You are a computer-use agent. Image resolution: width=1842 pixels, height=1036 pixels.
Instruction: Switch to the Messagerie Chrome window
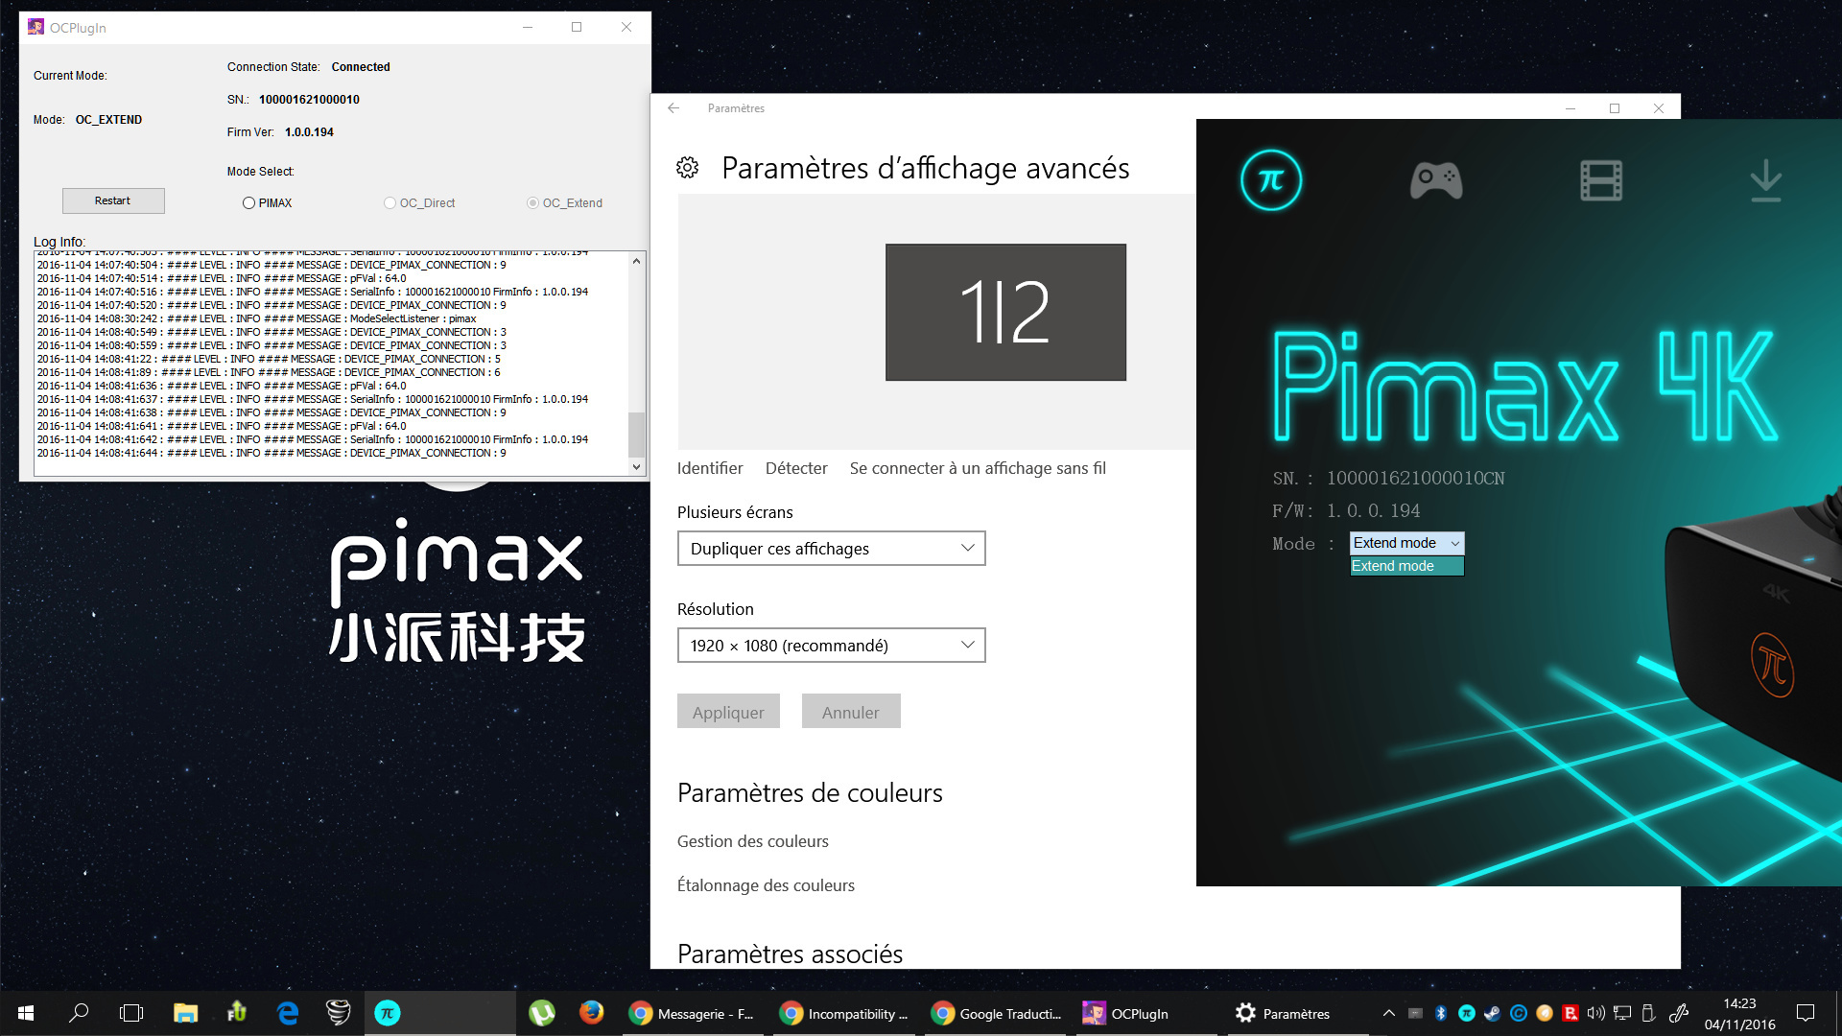(x=693, y=1013)
